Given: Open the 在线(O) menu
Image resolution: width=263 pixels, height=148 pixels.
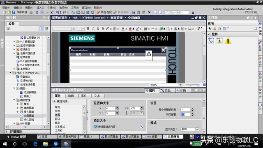Looking at the screenshot, I should (x=51, y=7).
